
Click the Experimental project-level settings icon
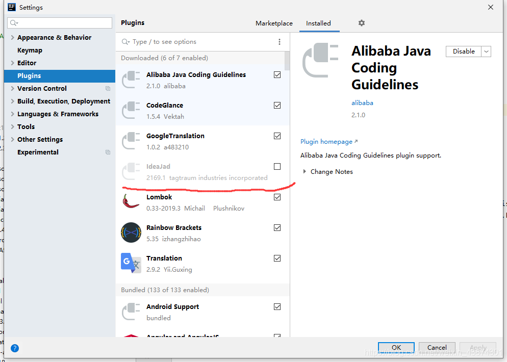pos(108,152)
